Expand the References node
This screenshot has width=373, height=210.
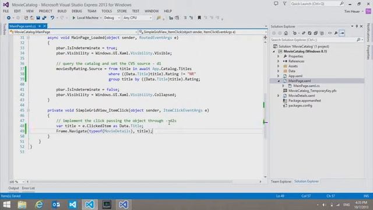pos(279,61)
